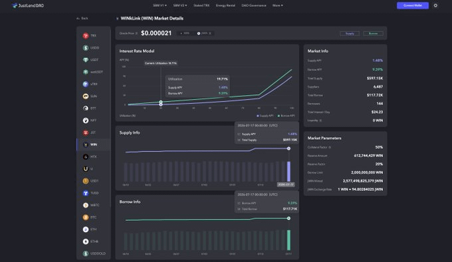Image resolution: width=452 pixels, height=262 pixels.
Task: Click the utilization marker on rate curve
Action: (161, 102)
